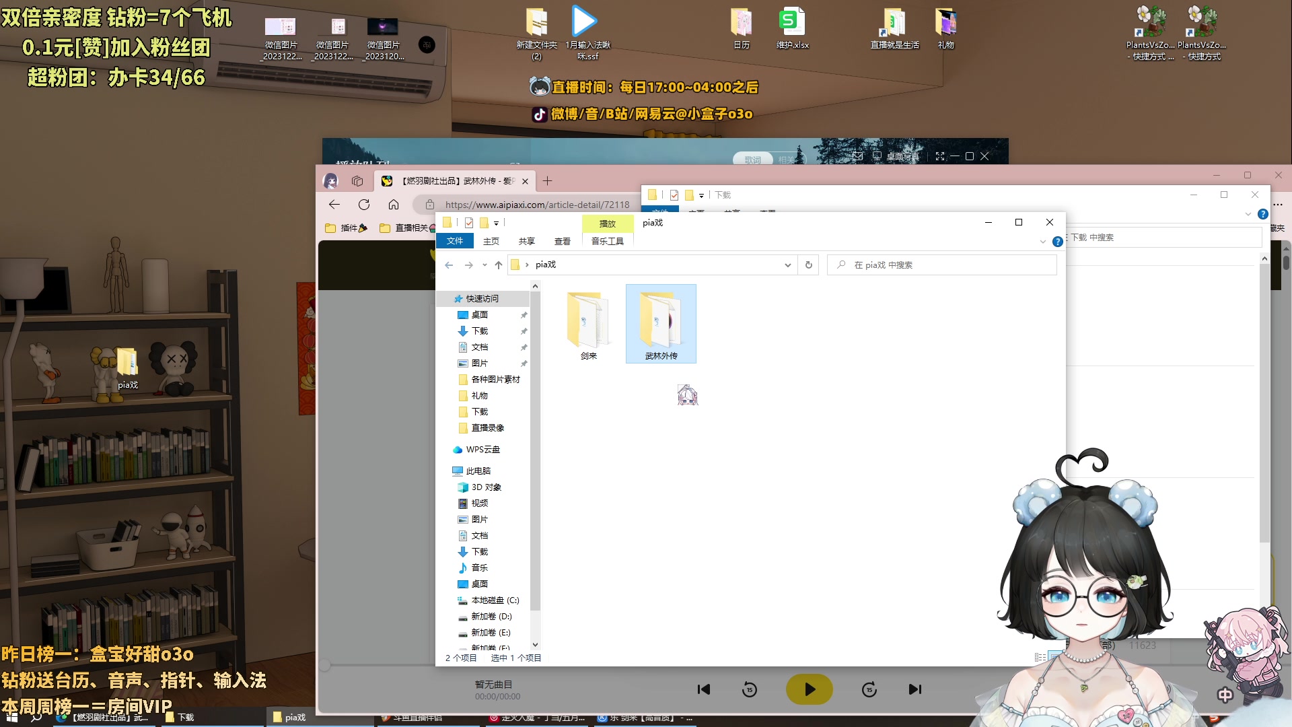Select the 播放 music tools tab
The image size is (1292, 727).
click(x=606, y=223)
